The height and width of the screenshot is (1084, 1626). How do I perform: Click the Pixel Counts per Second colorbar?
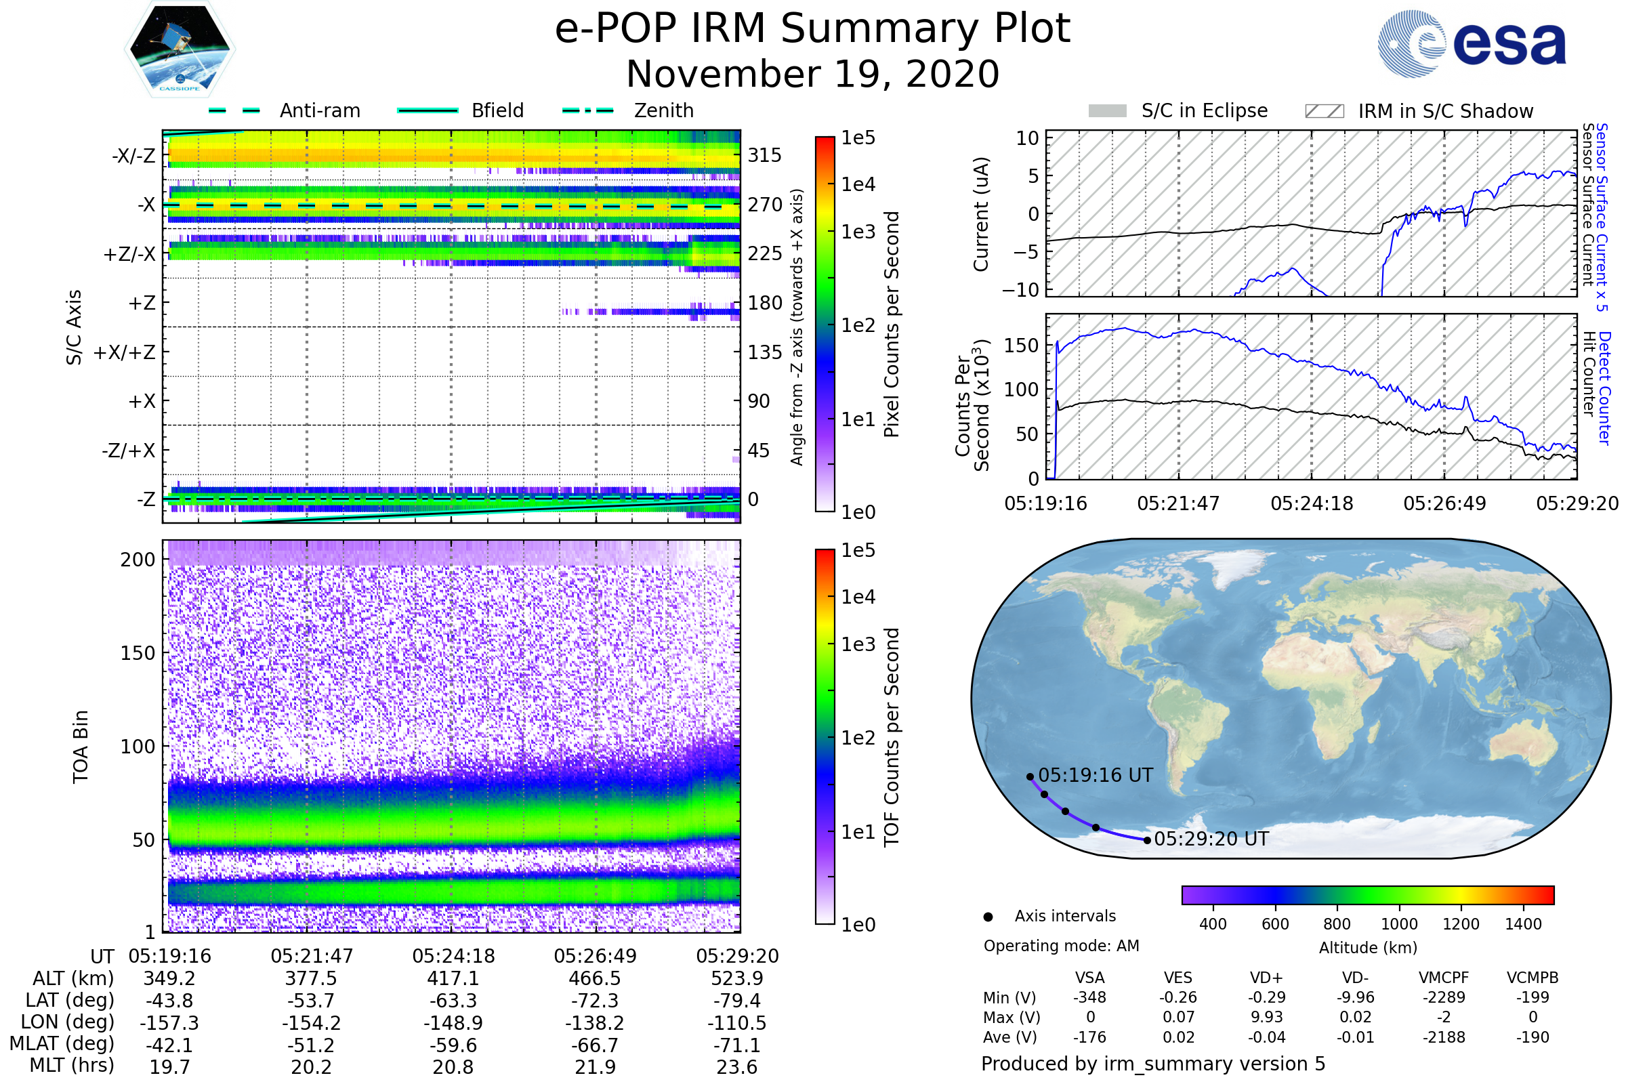point(825,324)
